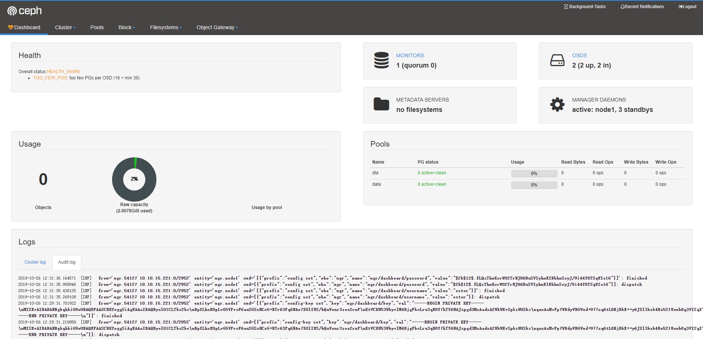Click the 'Usage by pool' label
This screenshot has width=703, height=339.
[x=267, y=208]
